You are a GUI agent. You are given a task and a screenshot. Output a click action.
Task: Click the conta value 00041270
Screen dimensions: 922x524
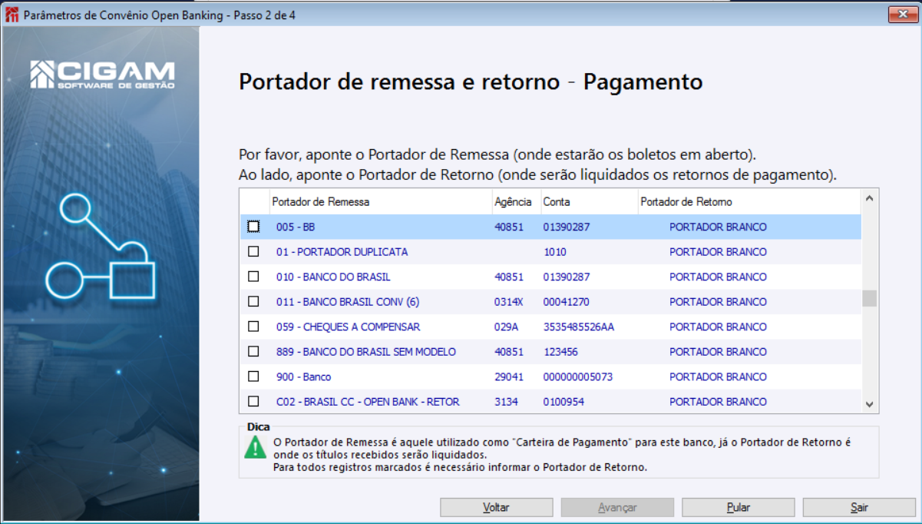pos(567,302)
